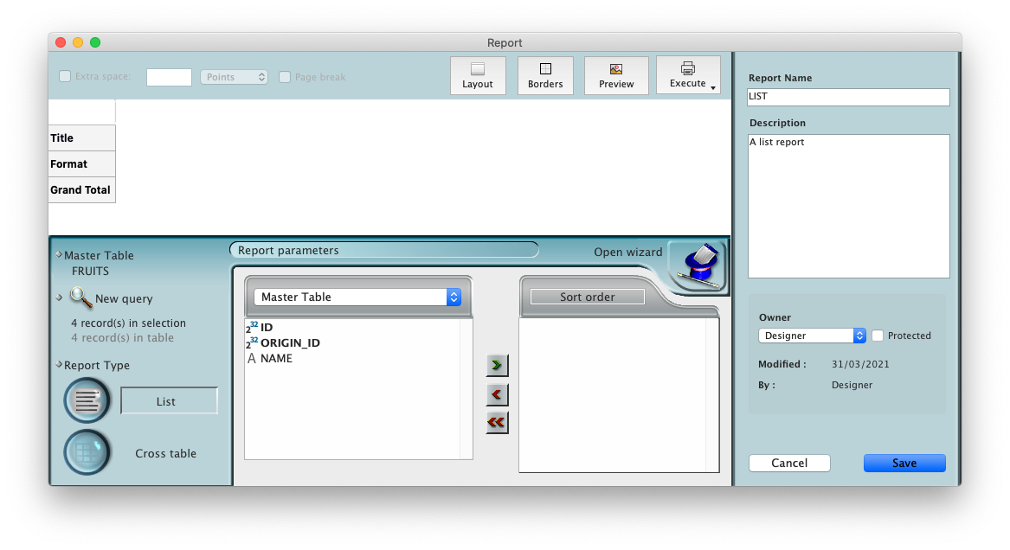Viewport: 1010px width, 550px height.
Task: Click the Report Name input field
Action: 848,97
